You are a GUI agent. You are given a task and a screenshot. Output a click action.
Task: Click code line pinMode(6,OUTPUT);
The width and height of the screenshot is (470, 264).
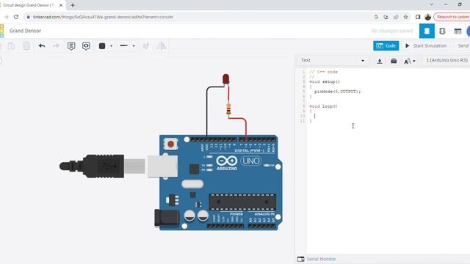click(x=337, y=92)
